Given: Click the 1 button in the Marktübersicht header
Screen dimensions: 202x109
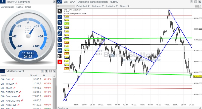Looking at the screenshot, I should tap(42, 71).
